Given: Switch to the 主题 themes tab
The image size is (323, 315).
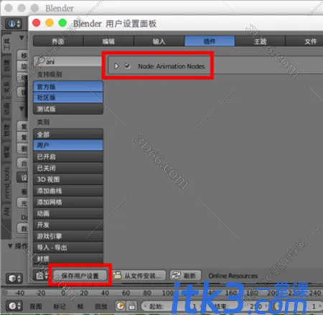Looking at the screenshot, I should point(260,41).
